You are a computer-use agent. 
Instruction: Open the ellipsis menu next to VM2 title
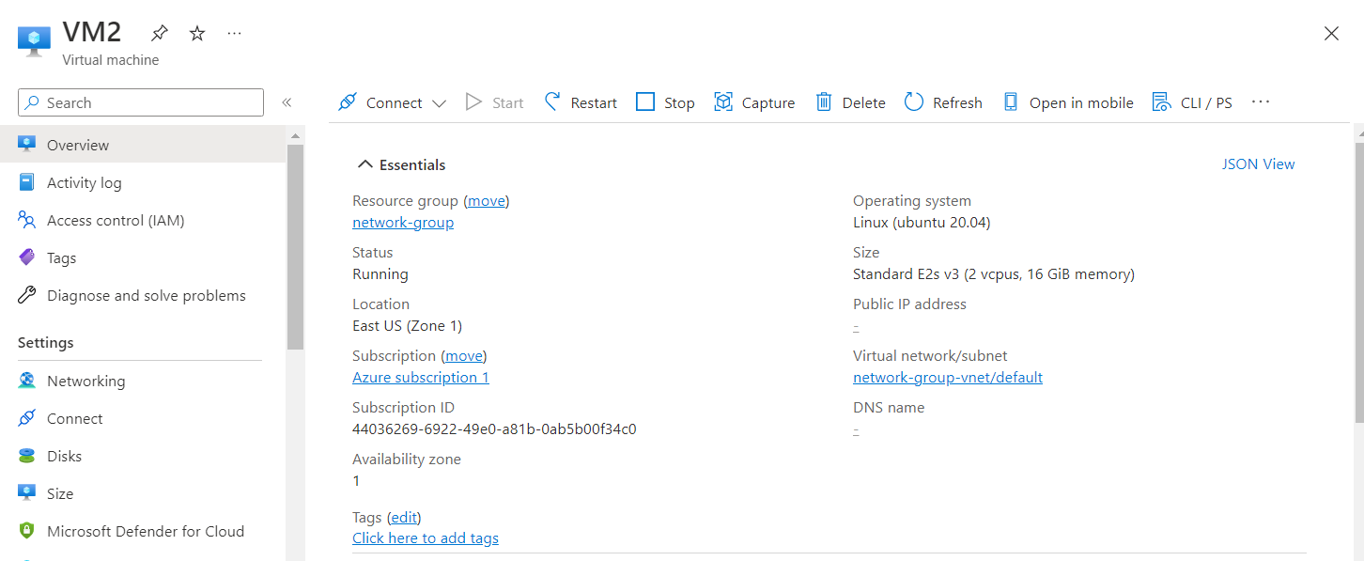(x=235, y=33)
